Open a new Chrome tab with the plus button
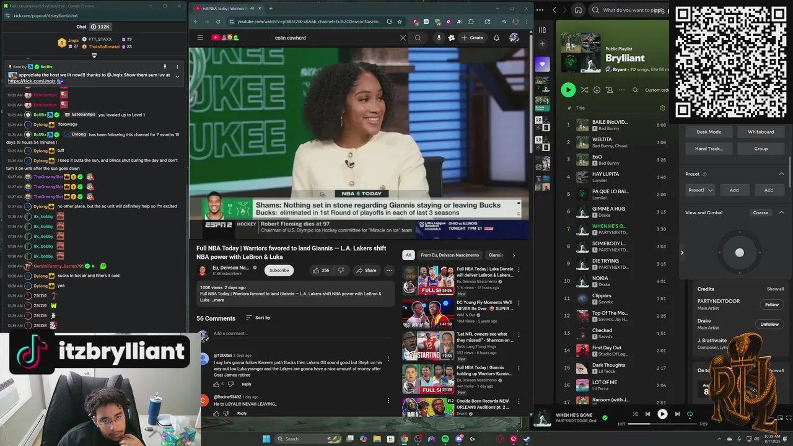The image size is (793, 446). 270,9
